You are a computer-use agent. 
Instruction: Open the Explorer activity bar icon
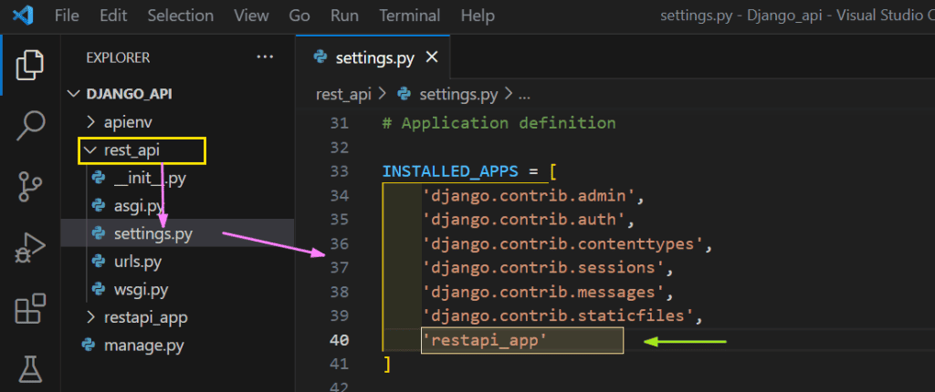[x=30, y=65]
